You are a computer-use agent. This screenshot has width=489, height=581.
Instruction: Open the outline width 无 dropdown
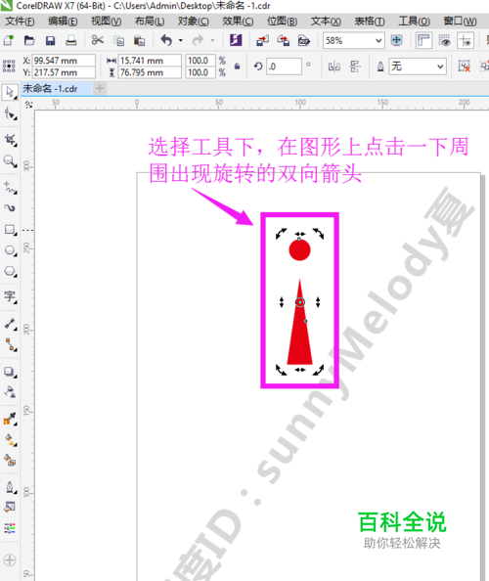click(440, 67)
